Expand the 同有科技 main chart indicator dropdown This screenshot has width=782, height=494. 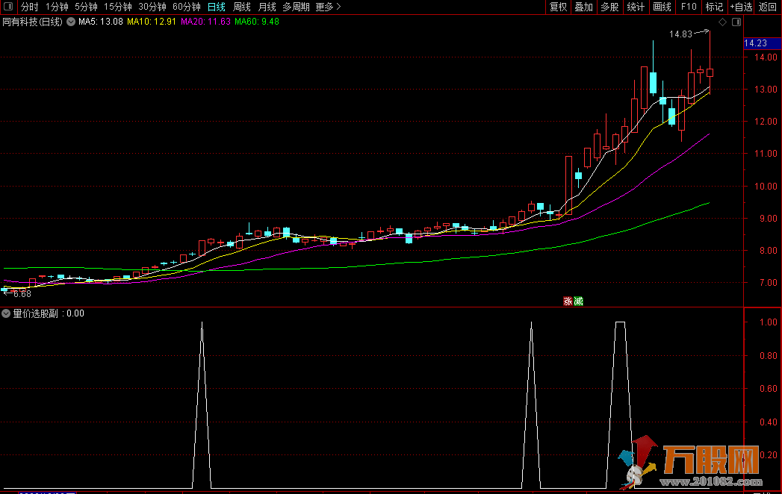[71, 22]
